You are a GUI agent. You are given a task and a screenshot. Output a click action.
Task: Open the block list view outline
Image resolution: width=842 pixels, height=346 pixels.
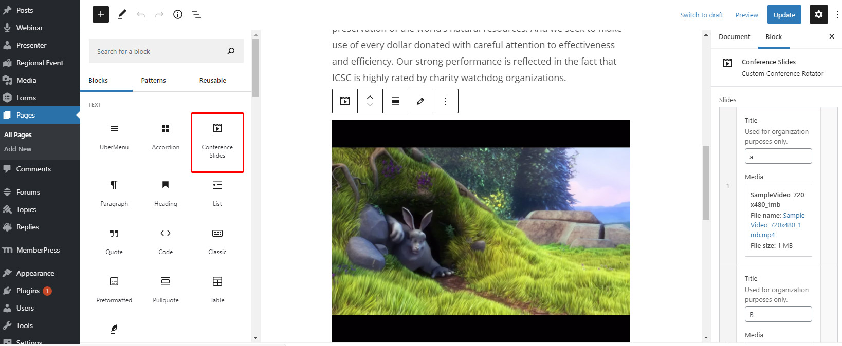[x=196, y=14]
